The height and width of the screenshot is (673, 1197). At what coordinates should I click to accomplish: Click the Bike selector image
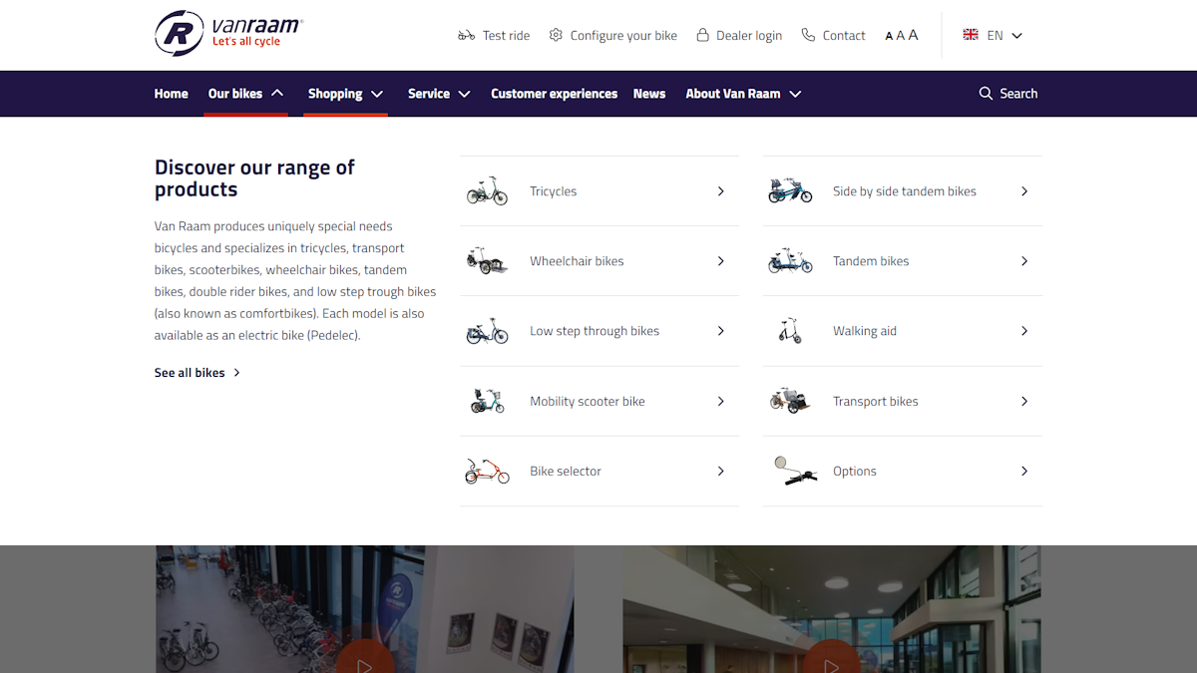488,471
